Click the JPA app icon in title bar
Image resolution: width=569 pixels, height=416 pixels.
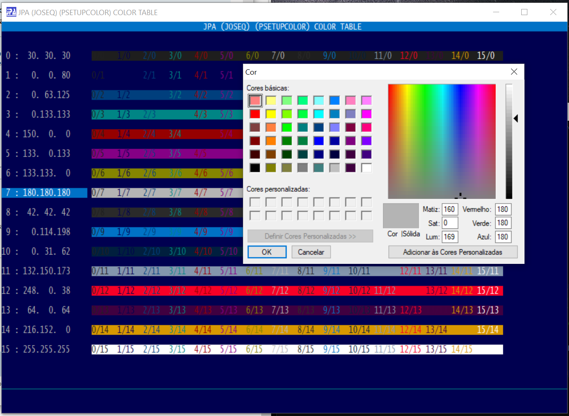click(x=11, y=12)
